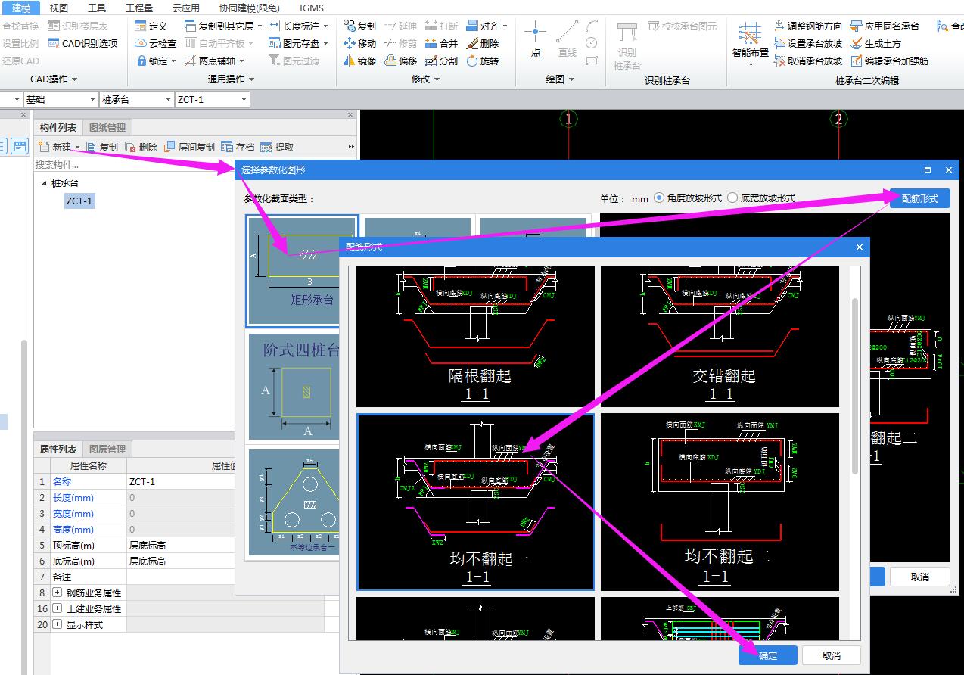
Task: Expand 土建业务属性 property group
Action: click(58, 608)
